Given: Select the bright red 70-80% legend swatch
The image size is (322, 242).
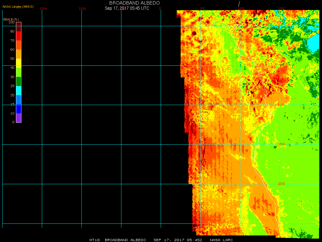Looking at the screenshot, I should click(x=19, y=36).
